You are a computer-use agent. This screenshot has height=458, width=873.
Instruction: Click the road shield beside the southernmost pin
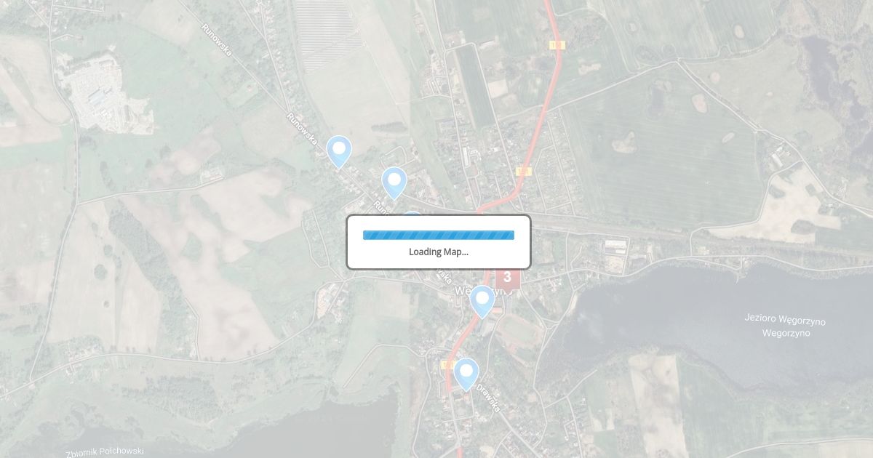click(445, 365)
